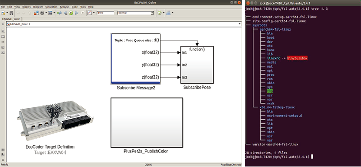The width and height of the screenshot is (361, 167).
Task: Open the Analysis menu
Action: [x=65, y=7]
